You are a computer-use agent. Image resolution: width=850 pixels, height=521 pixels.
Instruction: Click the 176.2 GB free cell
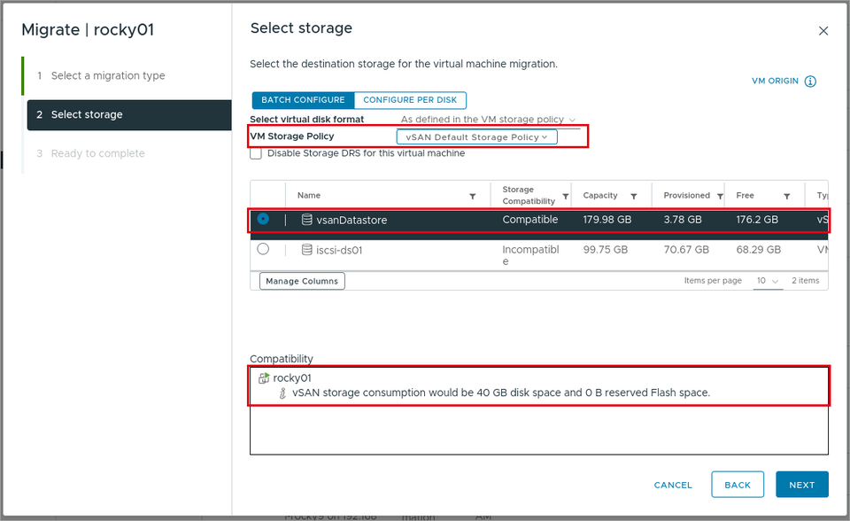coord(757,220)
